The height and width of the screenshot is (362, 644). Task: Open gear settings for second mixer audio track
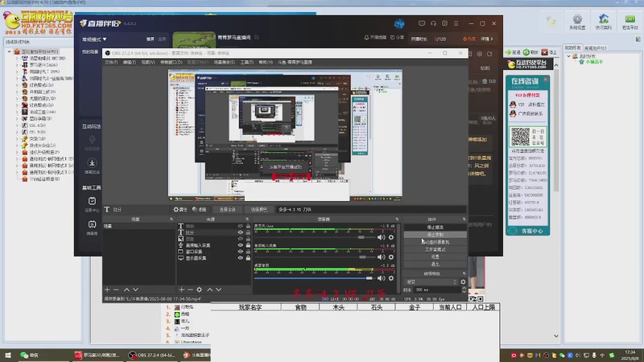pos(391,257)
